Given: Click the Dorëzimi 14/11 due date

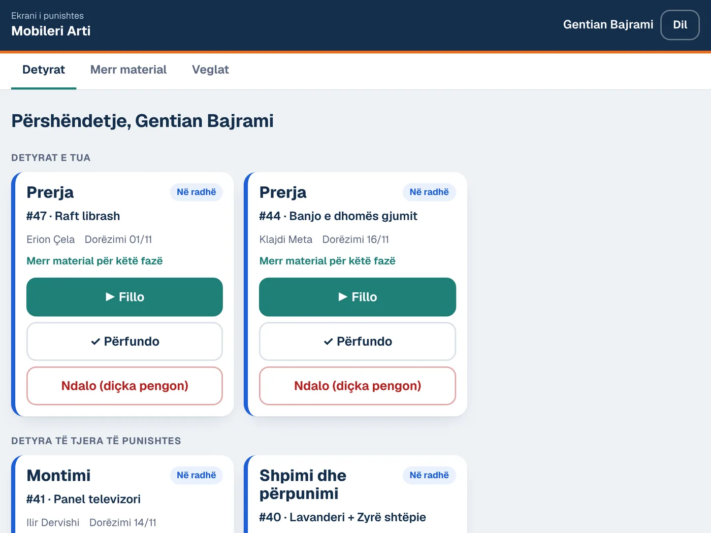Looking at the screenshot, I should tap(123, 523).
